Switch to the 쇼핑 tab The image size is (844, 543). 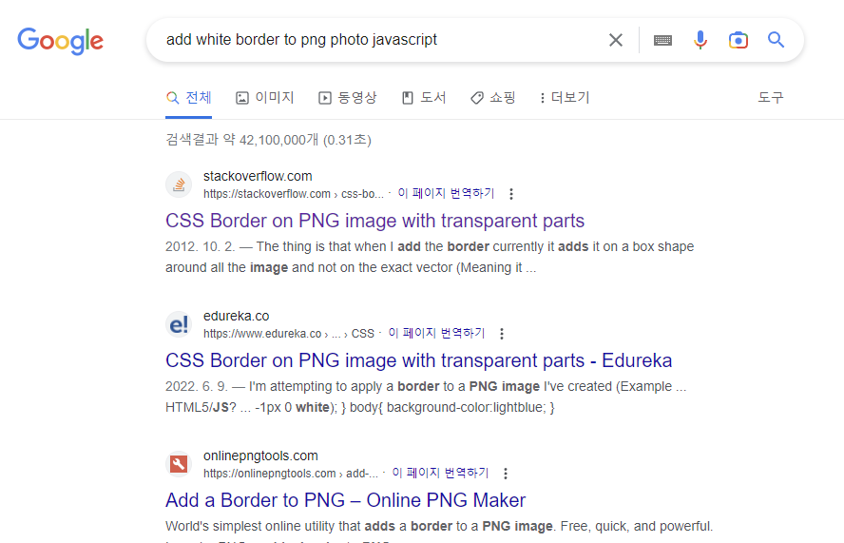(x=493, y=98)
